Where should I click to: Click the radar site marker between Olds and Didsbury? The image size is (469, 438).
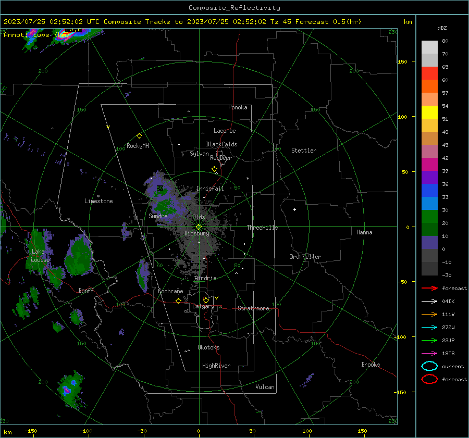click(199, 227)
